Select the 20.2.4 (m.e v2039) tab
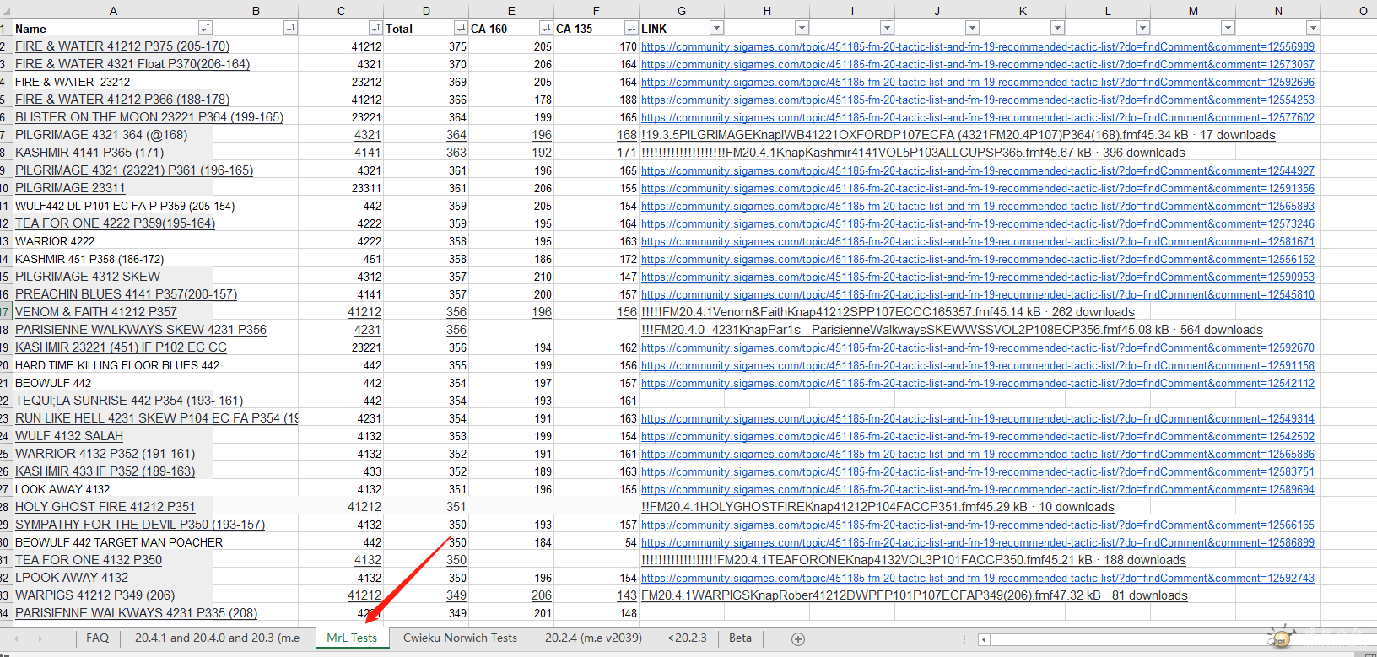The height and width of the screenshot is (657, 1377). click(593, 638)
